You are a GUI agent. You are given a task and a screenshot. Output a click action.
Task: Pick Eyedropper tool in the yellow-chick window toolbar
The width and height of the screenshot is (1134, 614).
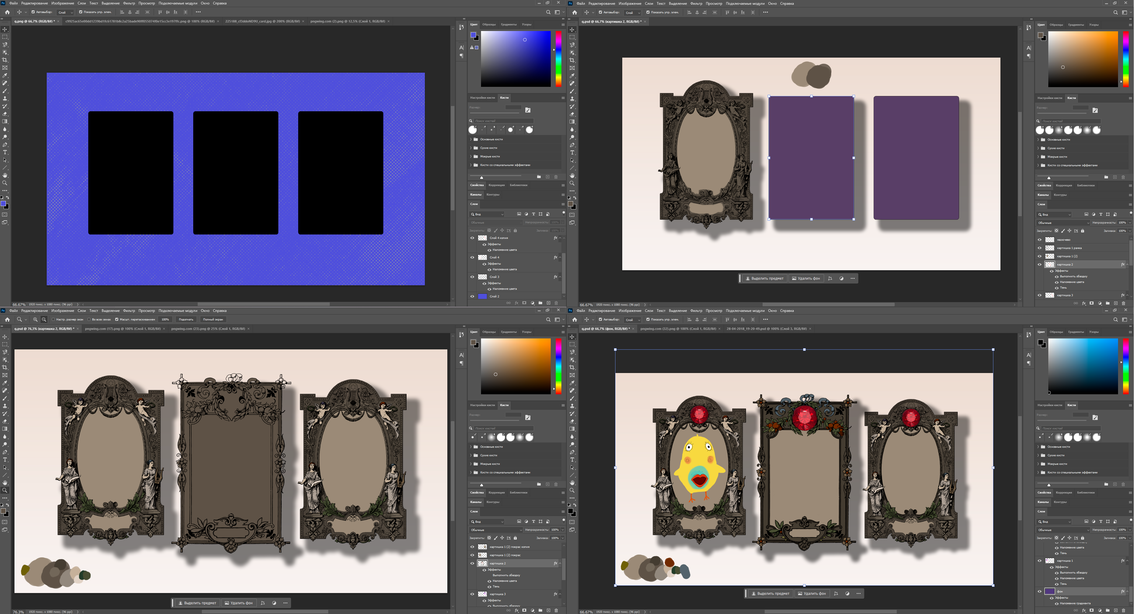(x=572, y=383)
